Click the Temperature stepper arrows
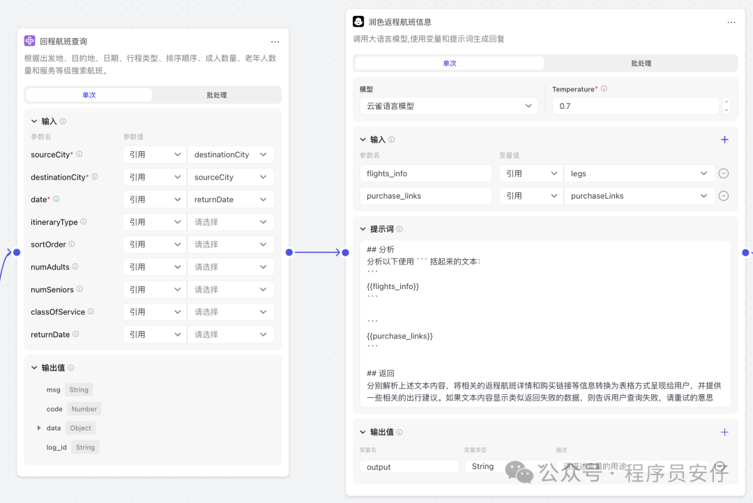This screenshot has width=753, height=503. click(x=727, y=106)
